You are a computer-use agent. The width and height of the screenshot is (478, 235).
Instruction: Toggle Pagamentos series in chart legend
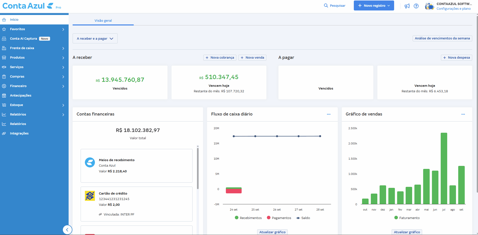point(279,218)
